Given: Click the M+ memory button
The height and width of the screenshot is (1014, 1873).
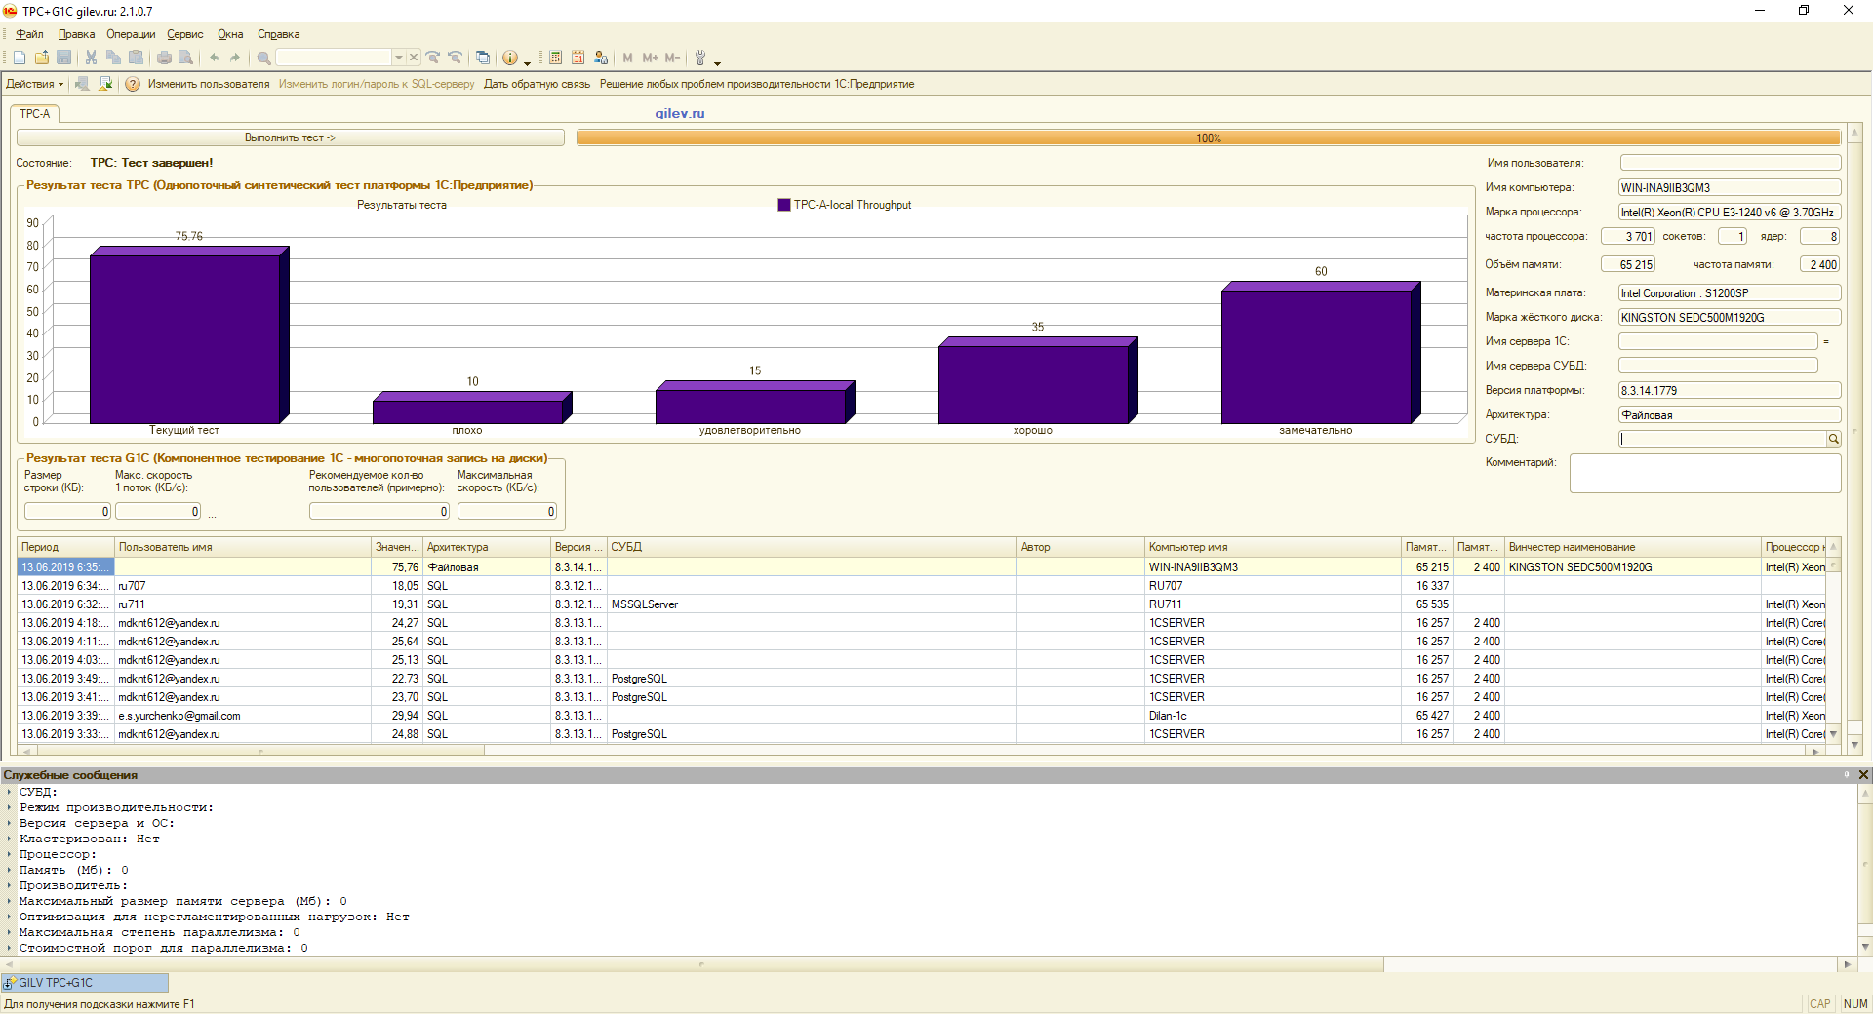Looking at the screenshot, I should coord(650,58).
